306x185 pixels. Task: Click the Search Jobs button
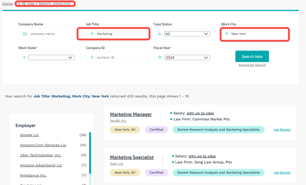point(252,56)
